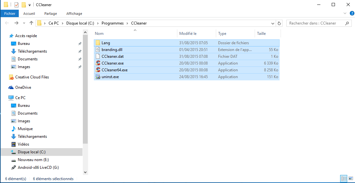Go up one level with the up arrow

pyautogui.click(x=31, y=23)
